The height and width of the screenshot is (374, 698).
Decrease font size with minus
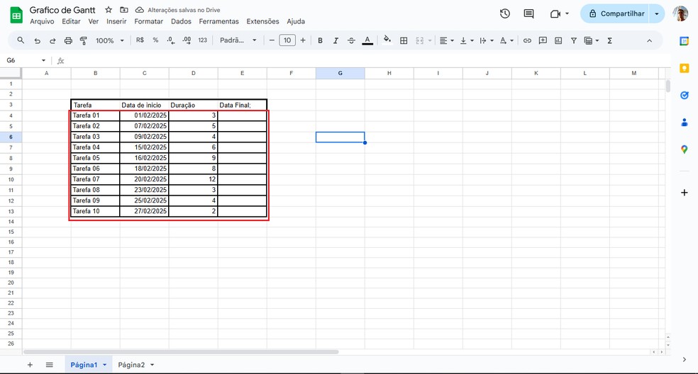tap(272, 40)
